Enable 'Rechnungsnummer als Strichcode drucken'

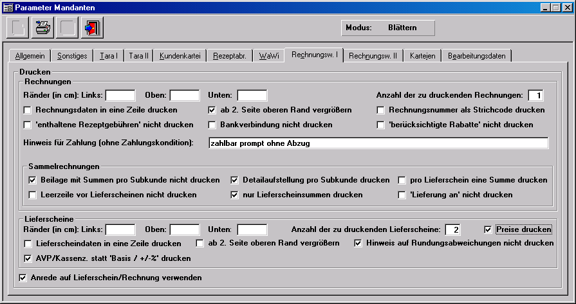pyautogui.click(x=380, y=110)
